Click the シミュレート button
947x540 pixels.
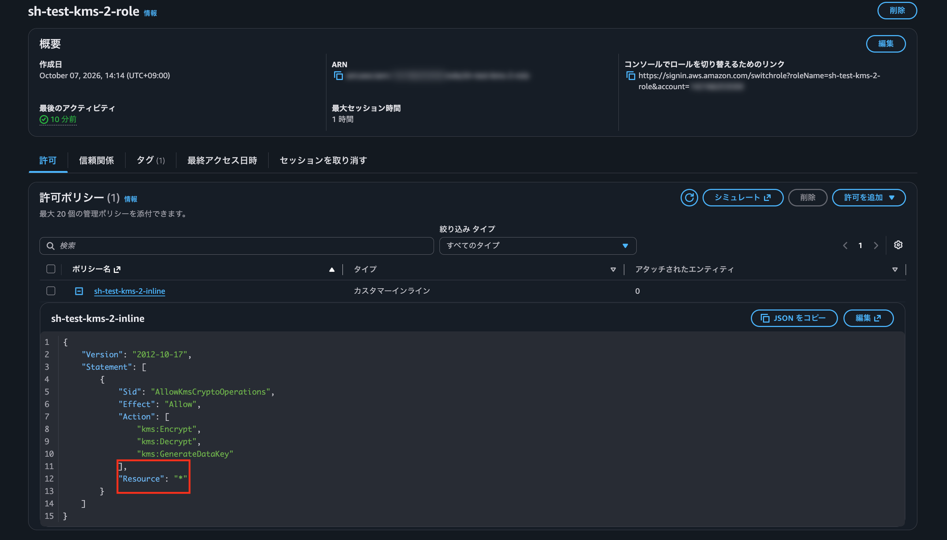pyautogui.click(x=743, y=198)
